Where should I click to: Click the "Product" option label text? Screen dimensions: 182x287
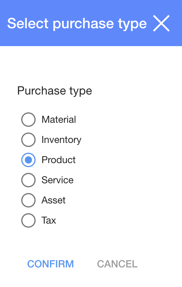click(x=59, y=160)
